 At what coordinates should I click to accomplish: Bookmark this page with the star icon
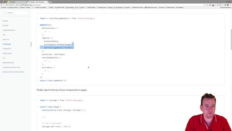point(207,5)
